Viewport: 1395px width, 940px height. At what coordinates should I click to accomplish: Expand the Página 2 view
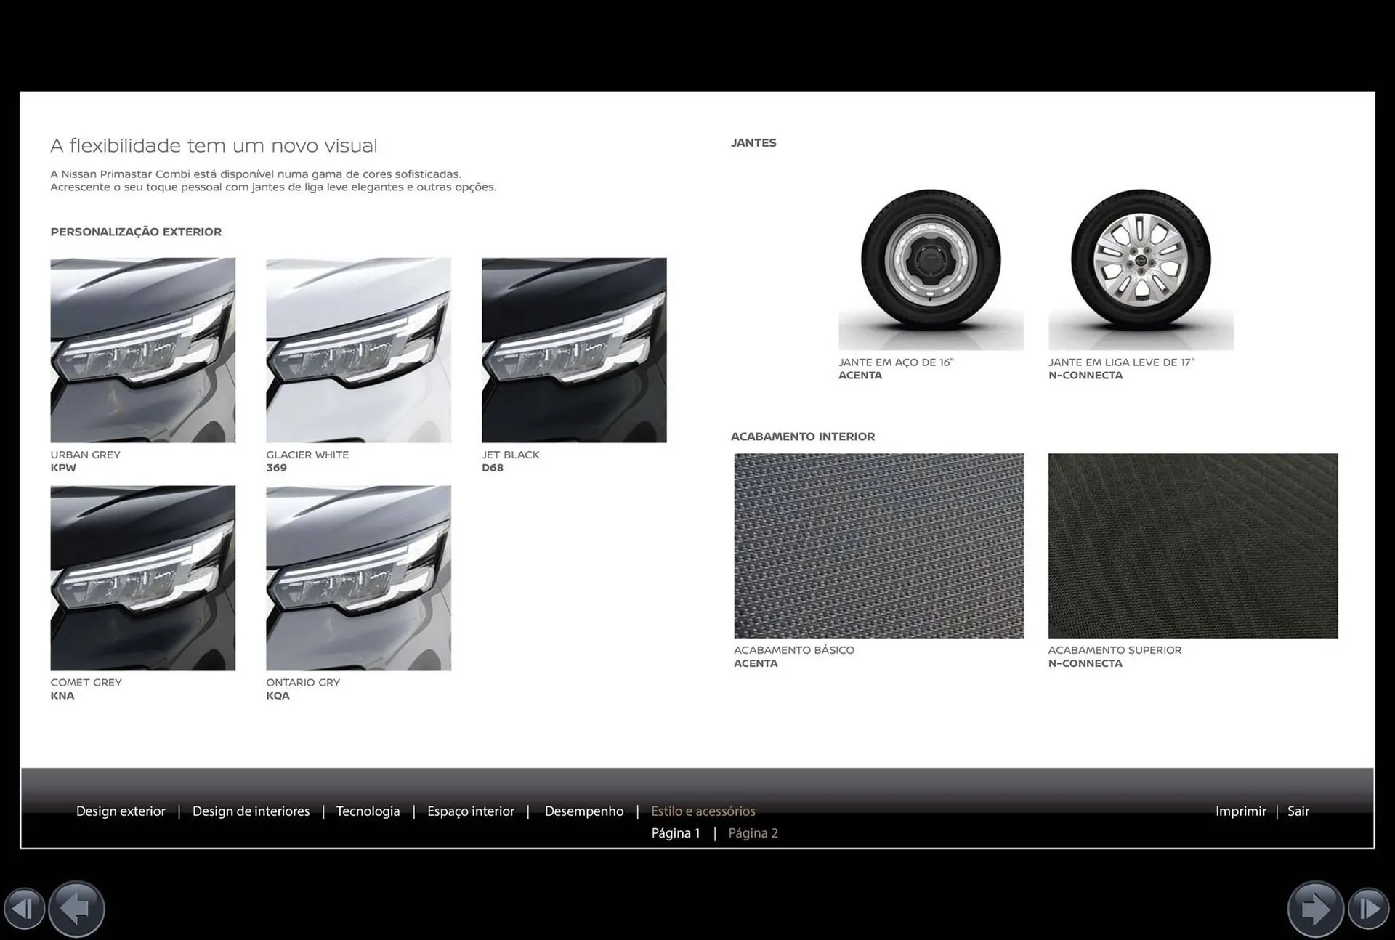coord(753,832)
